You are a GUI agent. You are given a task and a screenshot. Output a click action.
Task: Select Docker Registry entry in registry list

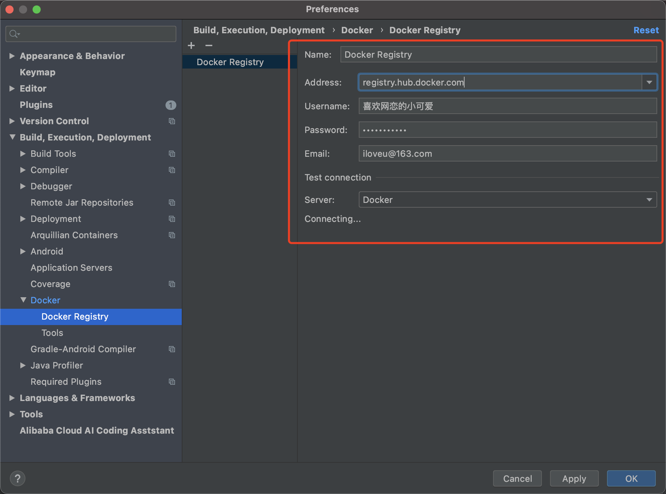(240, 62)
